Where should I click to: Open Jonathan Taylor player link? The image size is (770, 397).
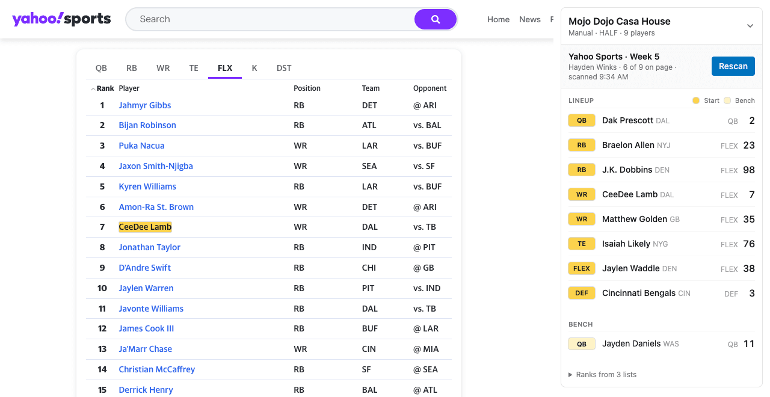[150, 247]
